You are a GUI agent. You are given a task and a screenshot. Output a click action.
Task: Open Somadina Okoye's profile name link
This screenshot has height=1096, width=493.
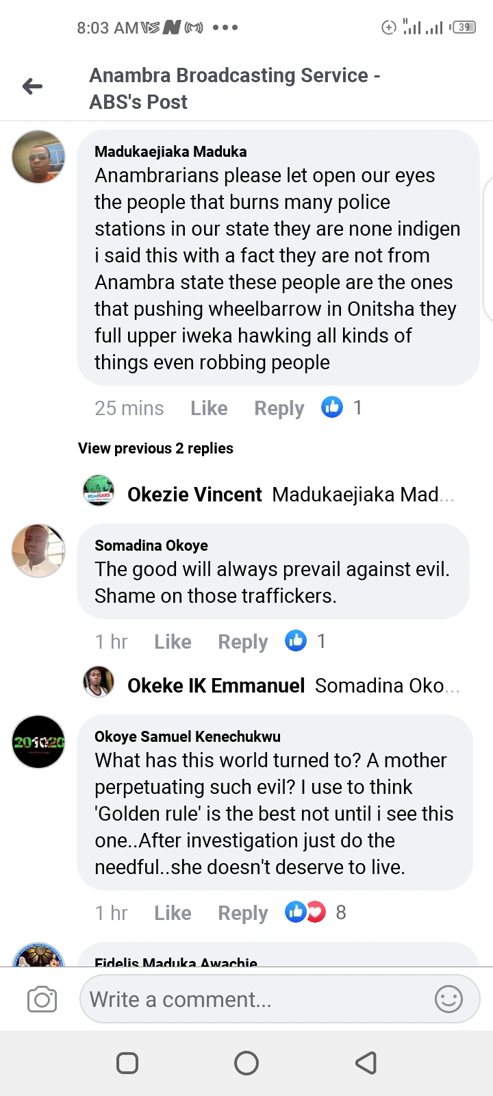point(151,545)
